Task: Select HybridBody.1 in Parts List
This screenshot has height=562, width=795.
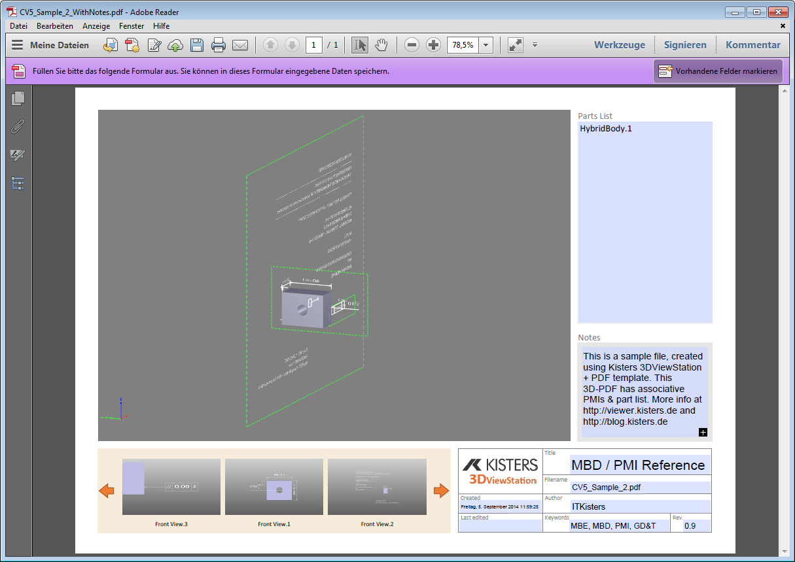Action: pos(606,129)
